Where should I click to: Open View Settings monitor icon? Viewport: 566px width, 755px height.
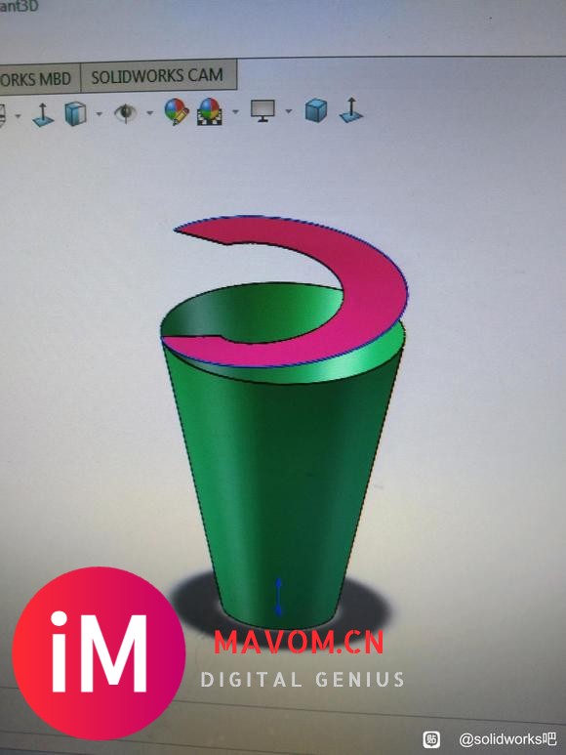click(263, 110)
